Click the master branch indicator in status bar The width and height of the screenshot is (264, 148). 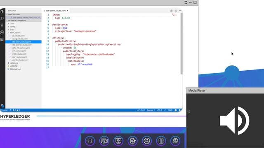(4, 110)
